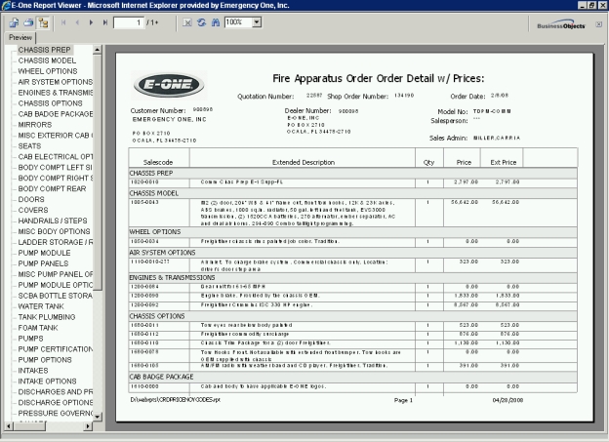Open the Search Text binoculars tool

(216, 22)
